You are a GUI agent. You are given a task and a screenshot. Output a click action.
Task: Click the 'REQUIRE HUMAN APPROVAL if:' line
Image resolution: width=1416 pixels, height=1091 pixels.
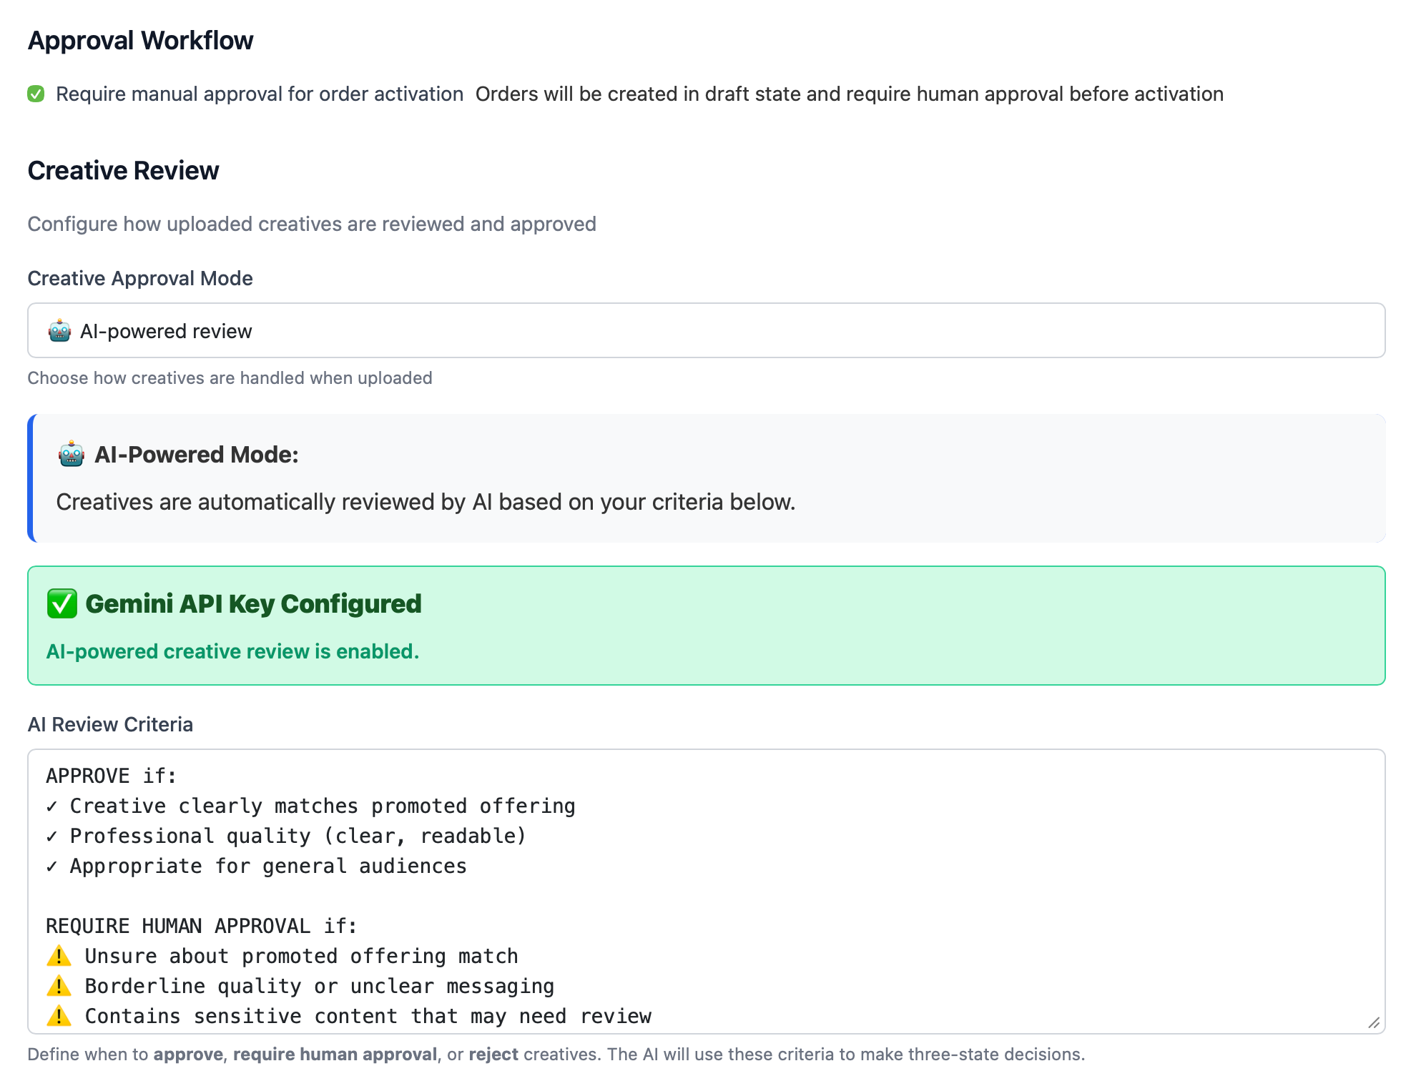point(201,926)
